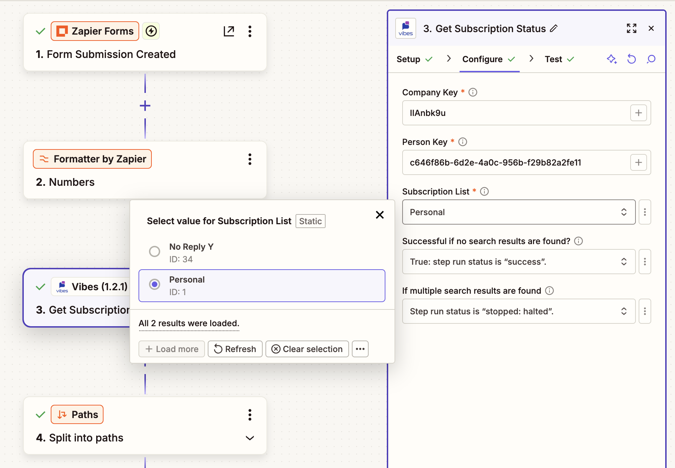Close the Get Subscription Status panel
The image size is (675, 468).
(651, 28)
